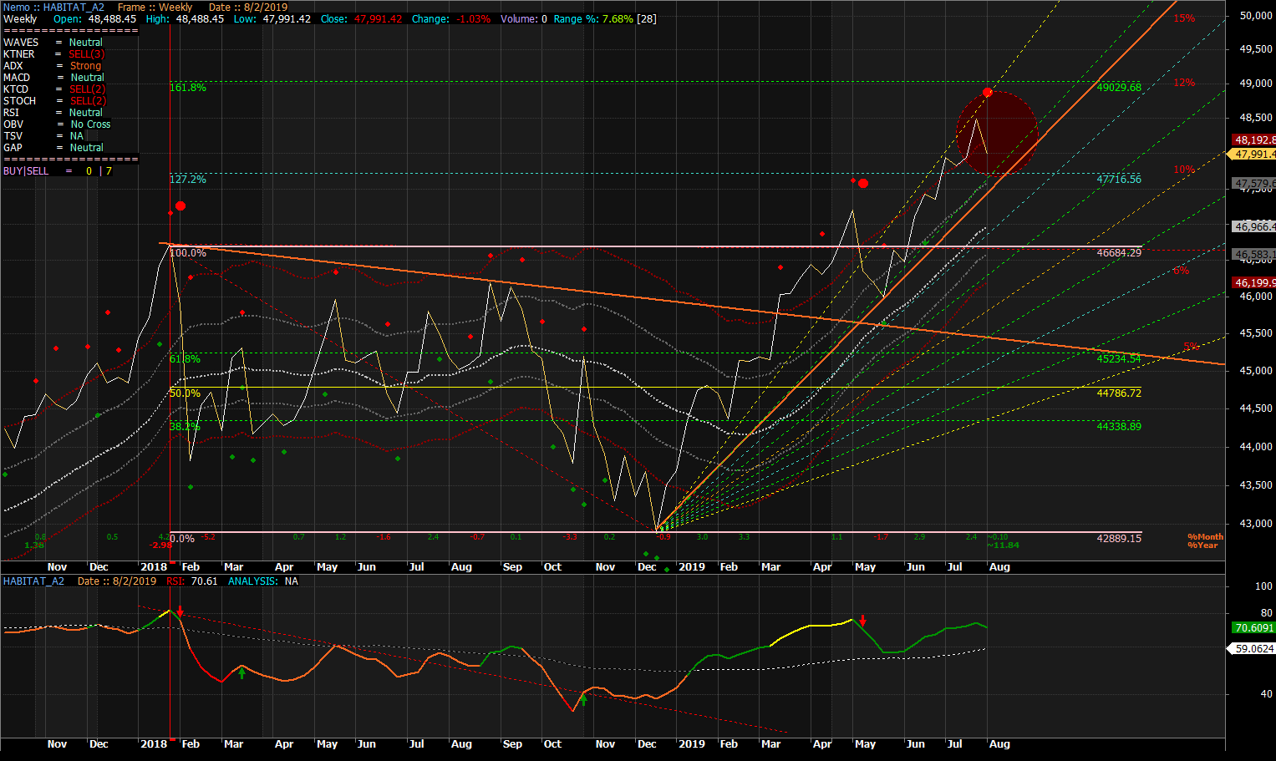Click the GAP = Neutral indicator row
The height and width of the screenshot is (761, 1276).
coord(53,147)
